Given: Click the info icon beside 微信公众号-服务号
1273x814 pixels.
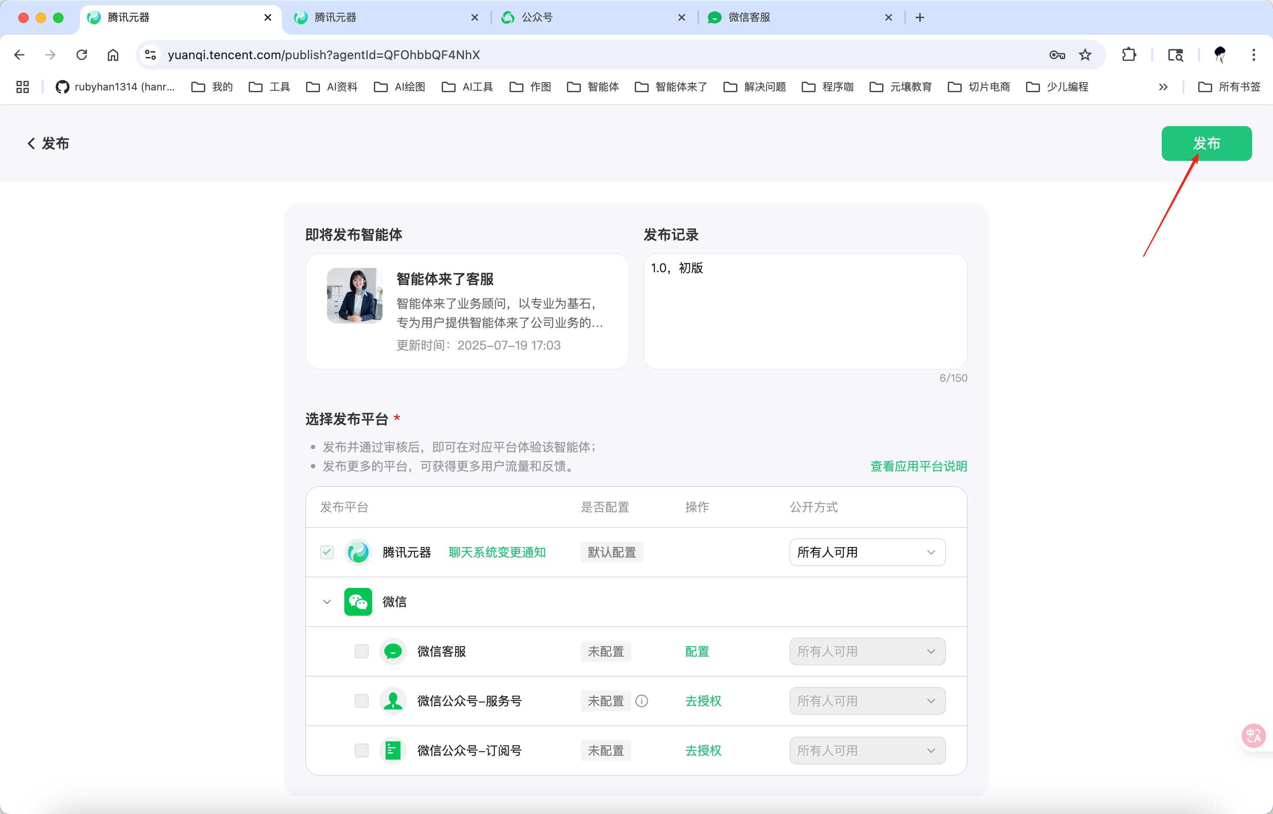Looking at the screenshot, I should click(x=642, y=701).
